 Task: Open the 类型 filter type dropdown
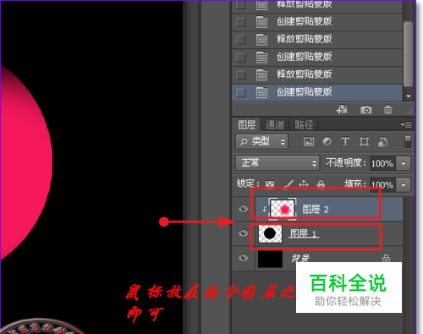click(x=261, y=141)
